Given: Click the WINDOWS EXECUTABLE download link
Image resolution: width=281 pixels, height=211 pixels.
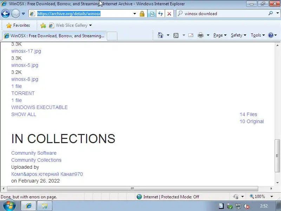Looking at the screenshot, I should point(39,107).
